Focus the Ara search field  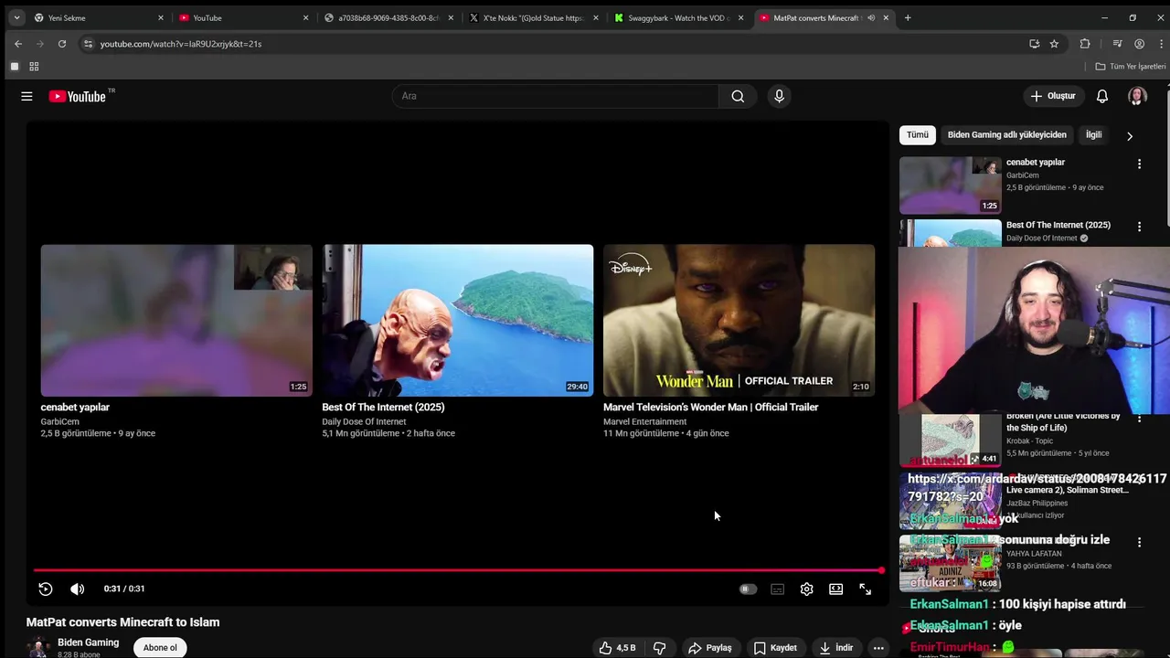tap(556, 96)
